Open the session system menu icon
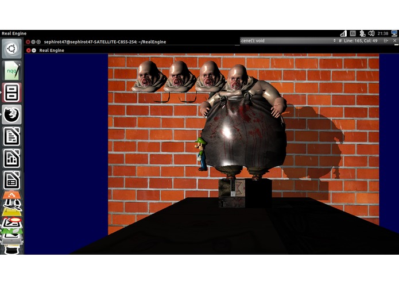The width and height of the screenshot is (399, 284). click(x=394, y=33)
